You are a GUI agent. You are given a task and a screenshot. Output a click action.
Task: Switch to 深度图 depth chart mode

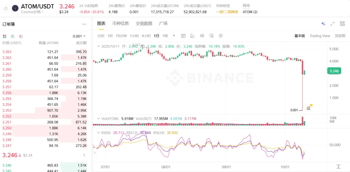pyautogui.click(x=340, y=36)
